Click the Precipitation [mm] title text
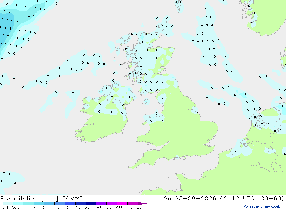 [29, 198]
